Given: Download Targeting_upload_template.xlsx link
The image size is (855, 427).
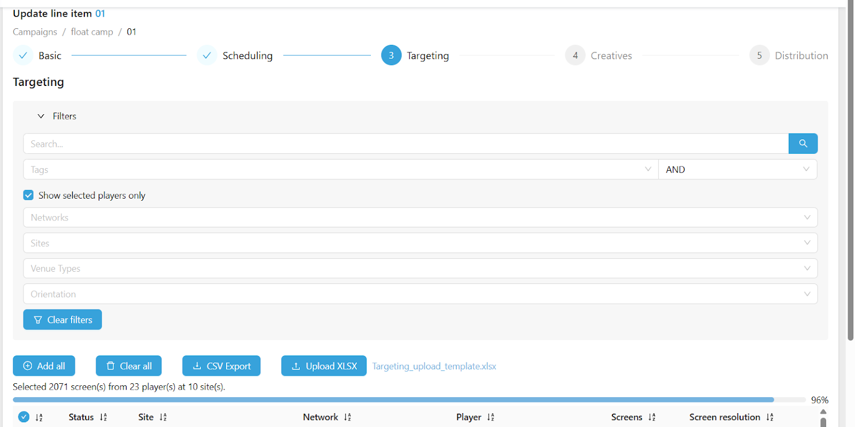Looking at the screenshot, I should 434,366.
